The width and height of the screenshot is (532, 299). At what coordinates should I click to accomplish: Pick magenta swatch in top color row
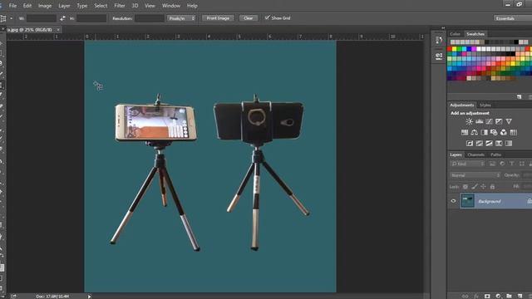[x=474, y=49]
